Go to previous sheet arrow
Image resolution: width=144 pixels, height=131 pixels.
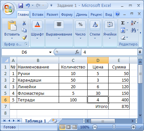[x=9, y=121]
